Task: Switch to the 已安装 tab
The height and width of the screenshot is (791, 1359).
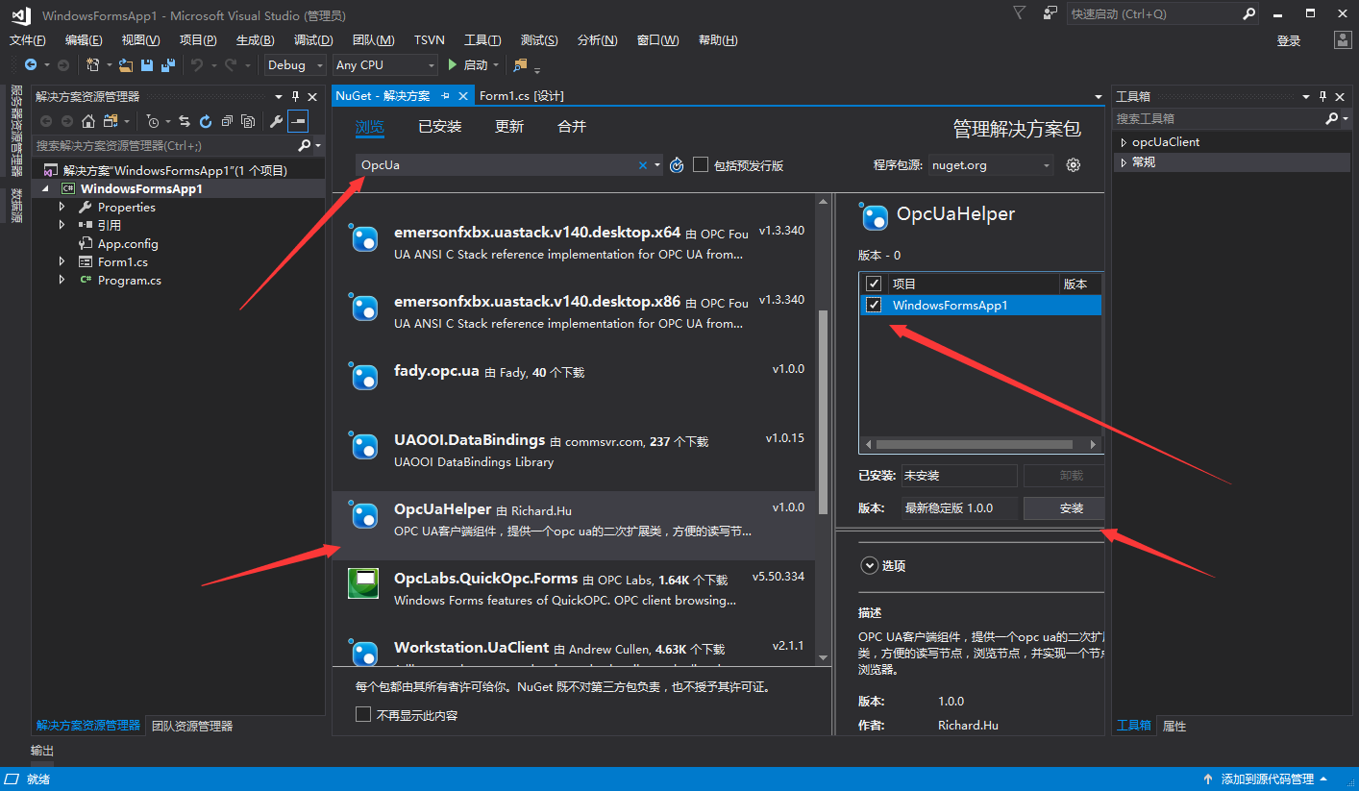Action: point(439,125)
